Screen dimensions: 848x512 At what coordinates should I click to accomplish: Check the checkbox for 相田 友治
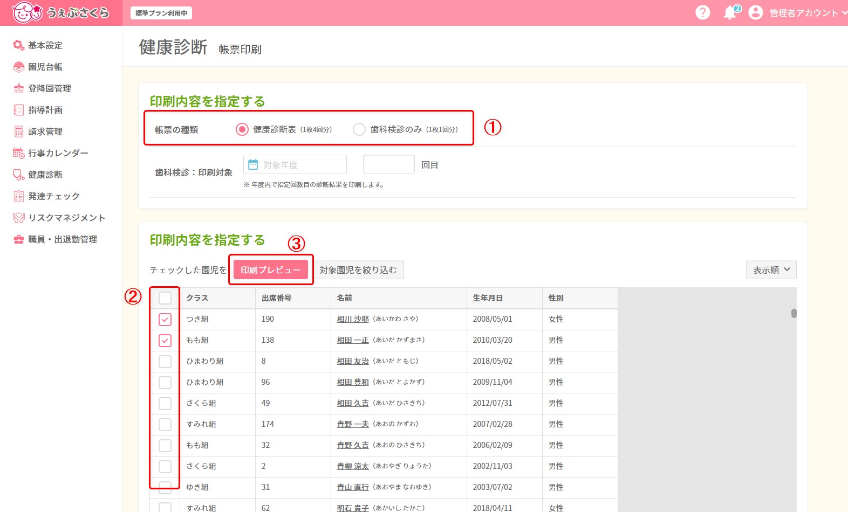tap(165, 362)
